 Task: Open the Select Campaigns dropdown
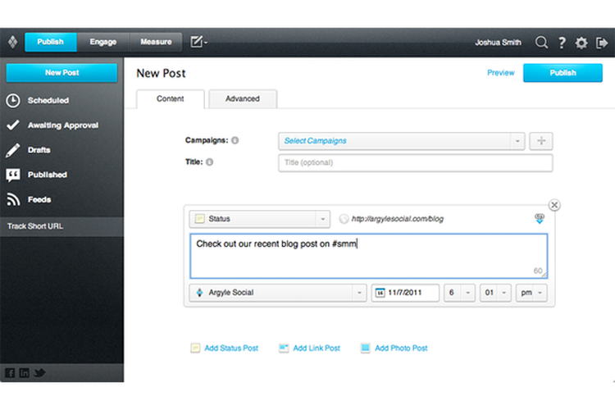[x=401, y=141]
